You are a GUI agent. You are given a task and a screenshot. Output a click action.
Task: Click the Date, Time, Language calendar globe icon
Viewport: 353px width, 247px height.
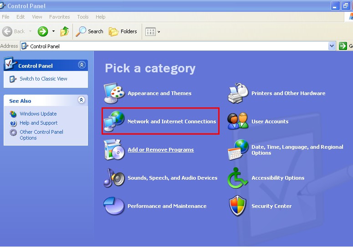tap(238, 150)
